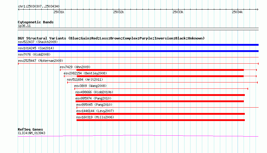The height and width of the screenshot is (153, 267).
Task: Click the nsv7076 (Kidd2008) label
Action: (x=34, y=54)
